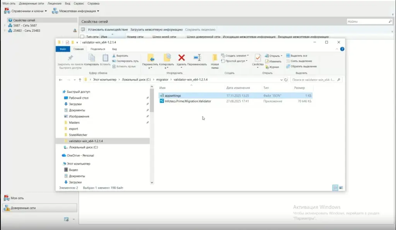Open Properties (Свойства) in the ribbon

(x=258, y=58)
